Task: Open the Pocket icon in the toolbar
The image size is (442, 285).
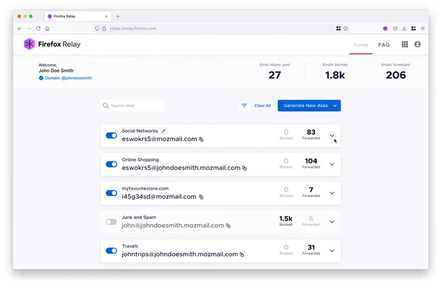Action: (x=395, y=29)
